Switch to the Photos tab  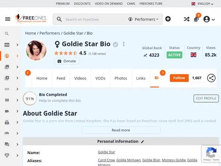121,78
